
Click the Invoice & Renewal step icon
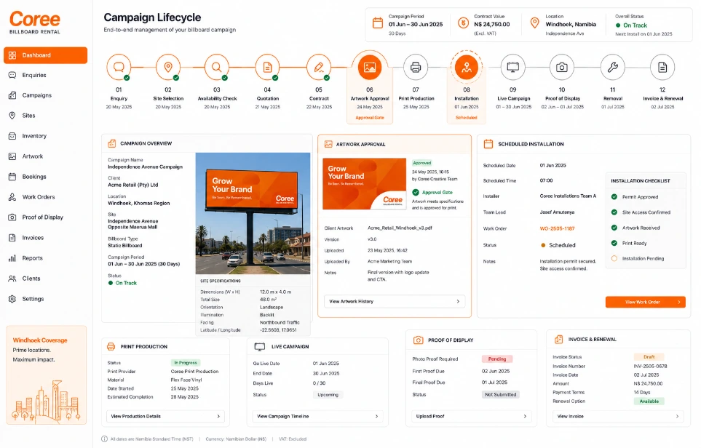(x=662, y=68)
